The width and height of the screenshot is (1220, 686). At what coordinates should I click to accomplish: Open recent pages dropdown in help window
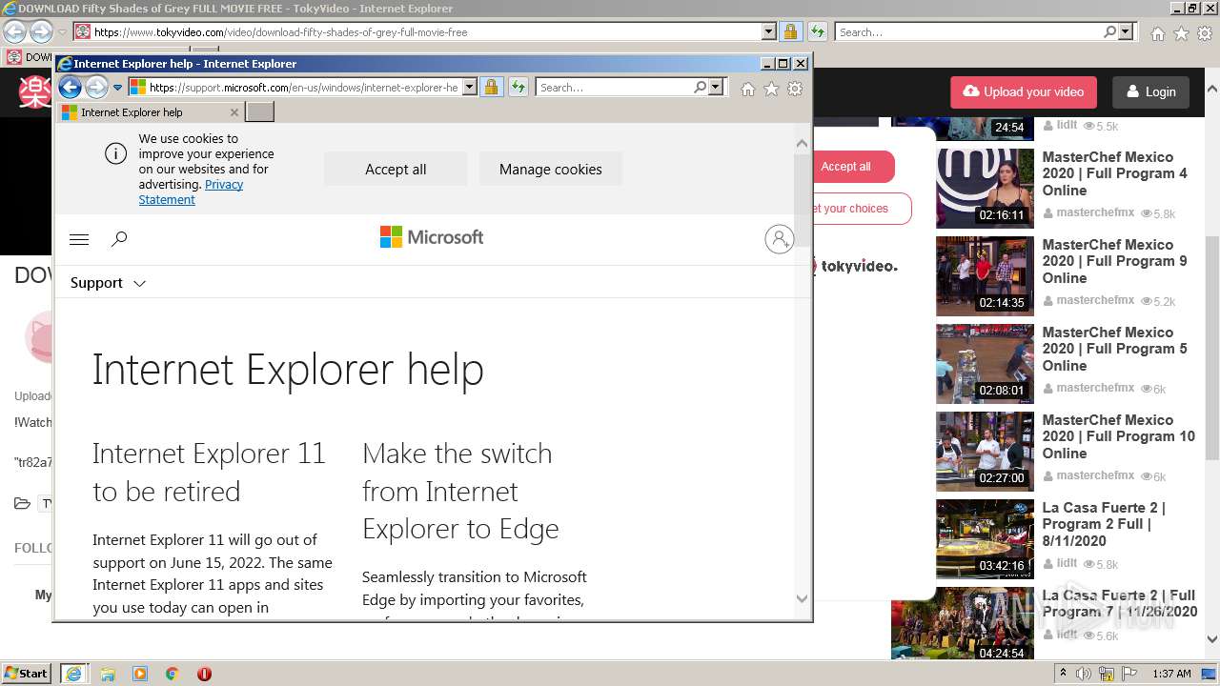point(118,88)
